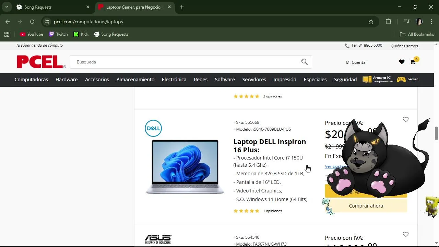This screenshot has height=247, width=439.
Task: Open the Electrónica menu
Action: click(x=174, y=80)
